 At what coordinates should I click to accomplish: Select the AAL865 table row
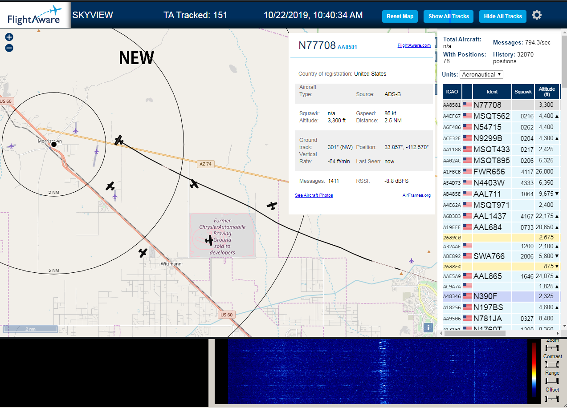501,276
